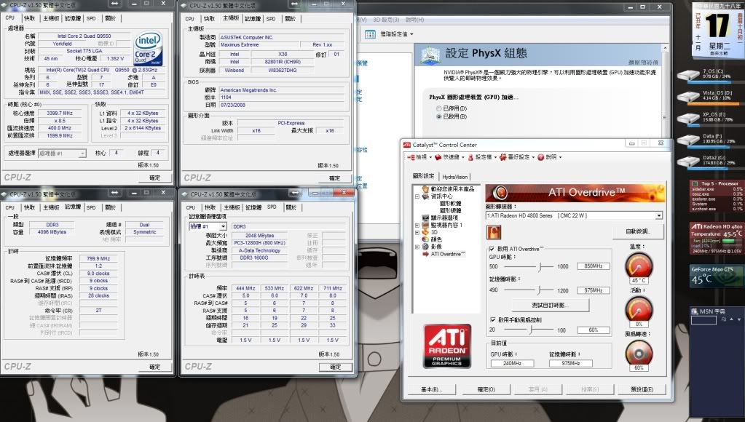Open the XP_OS (E:) drive gadget

pyautogui.click(x=709, y=118)
